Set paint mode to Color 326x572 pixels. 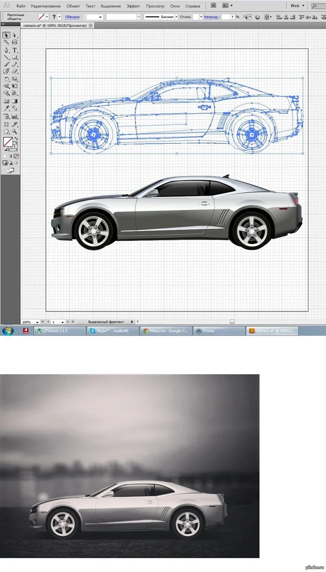[x=5, y=156]
